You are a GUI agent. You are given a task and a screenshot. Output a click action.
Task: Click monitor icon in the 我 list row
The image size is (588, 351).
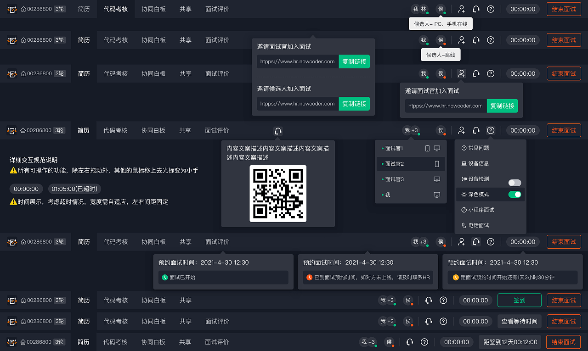click(x=437, y=195)
